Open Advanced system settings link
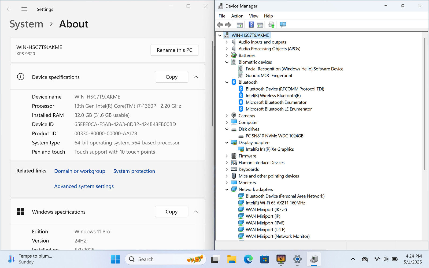 (84, 186)
